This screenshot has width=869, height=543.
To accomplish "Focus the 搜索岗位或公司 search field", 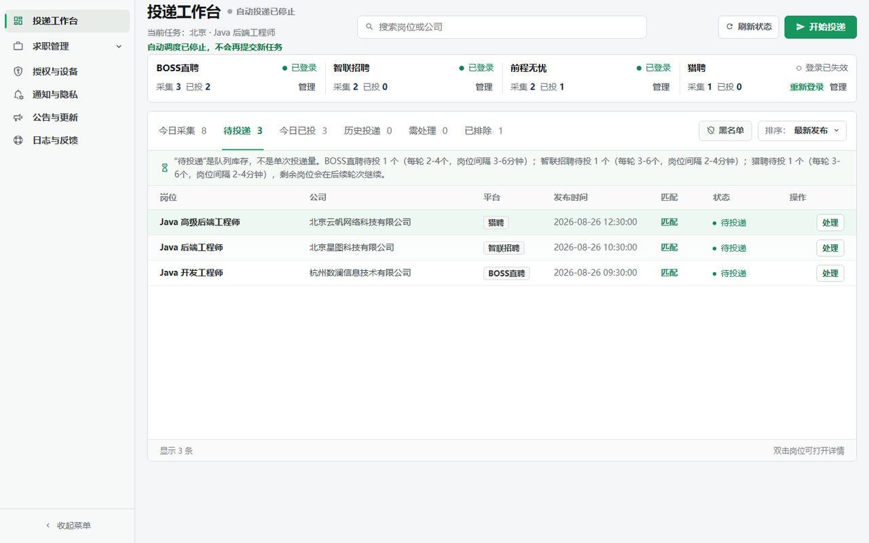I will coord(502,27).
